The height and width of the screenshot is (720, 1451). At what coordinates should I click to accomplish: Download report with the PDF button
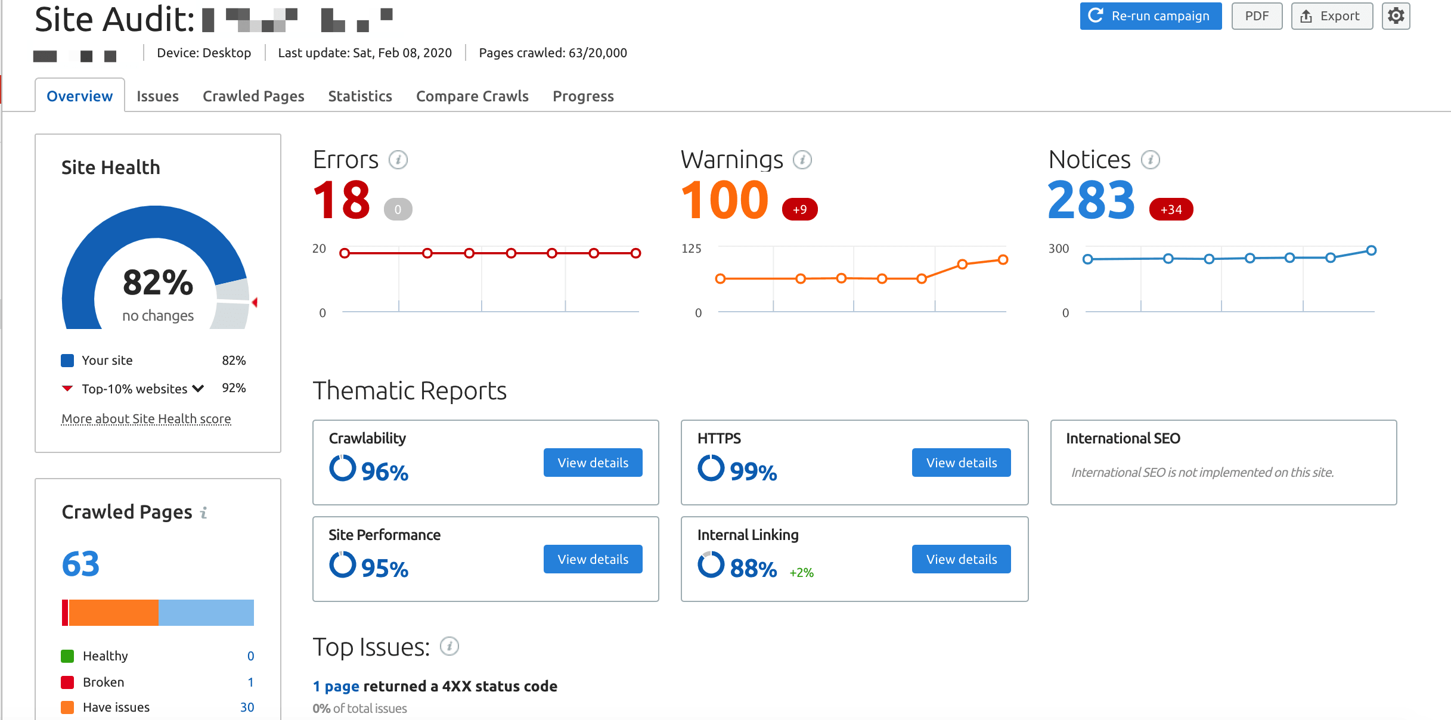tap(1257, 16)
